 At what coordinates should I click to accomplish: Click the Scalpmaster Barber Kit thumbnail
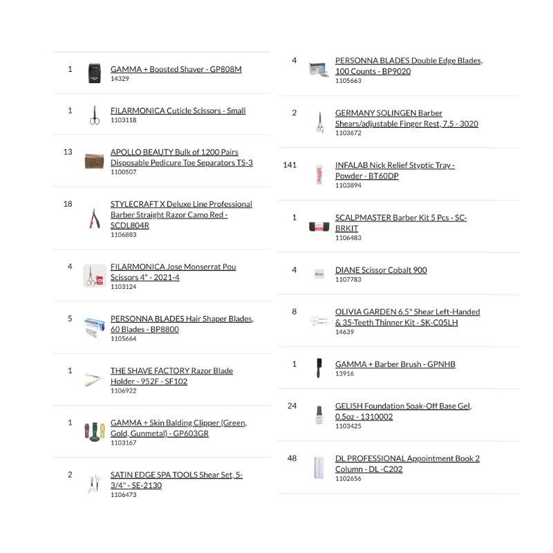click(319, 227)
